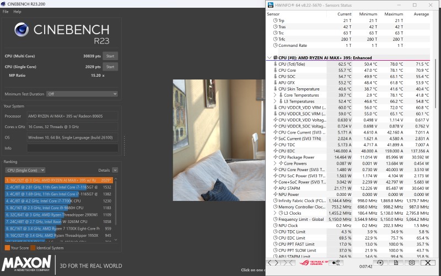
Task: Click the brown Identical System swatch
Action: pos(33,248)
